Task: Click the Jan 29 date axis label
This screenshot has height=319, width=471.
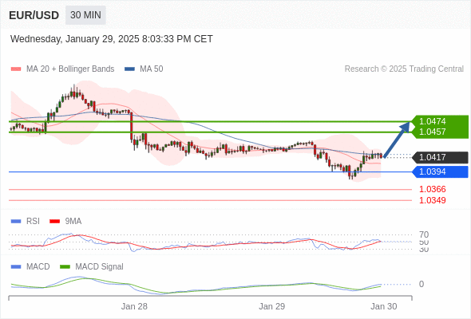Action: click(272, 306)
